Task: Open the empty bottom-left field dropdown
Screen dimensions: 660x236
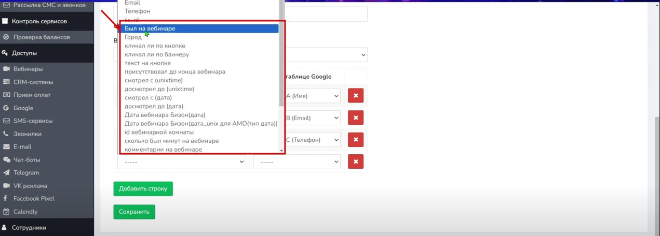Action: coord(181,162)
